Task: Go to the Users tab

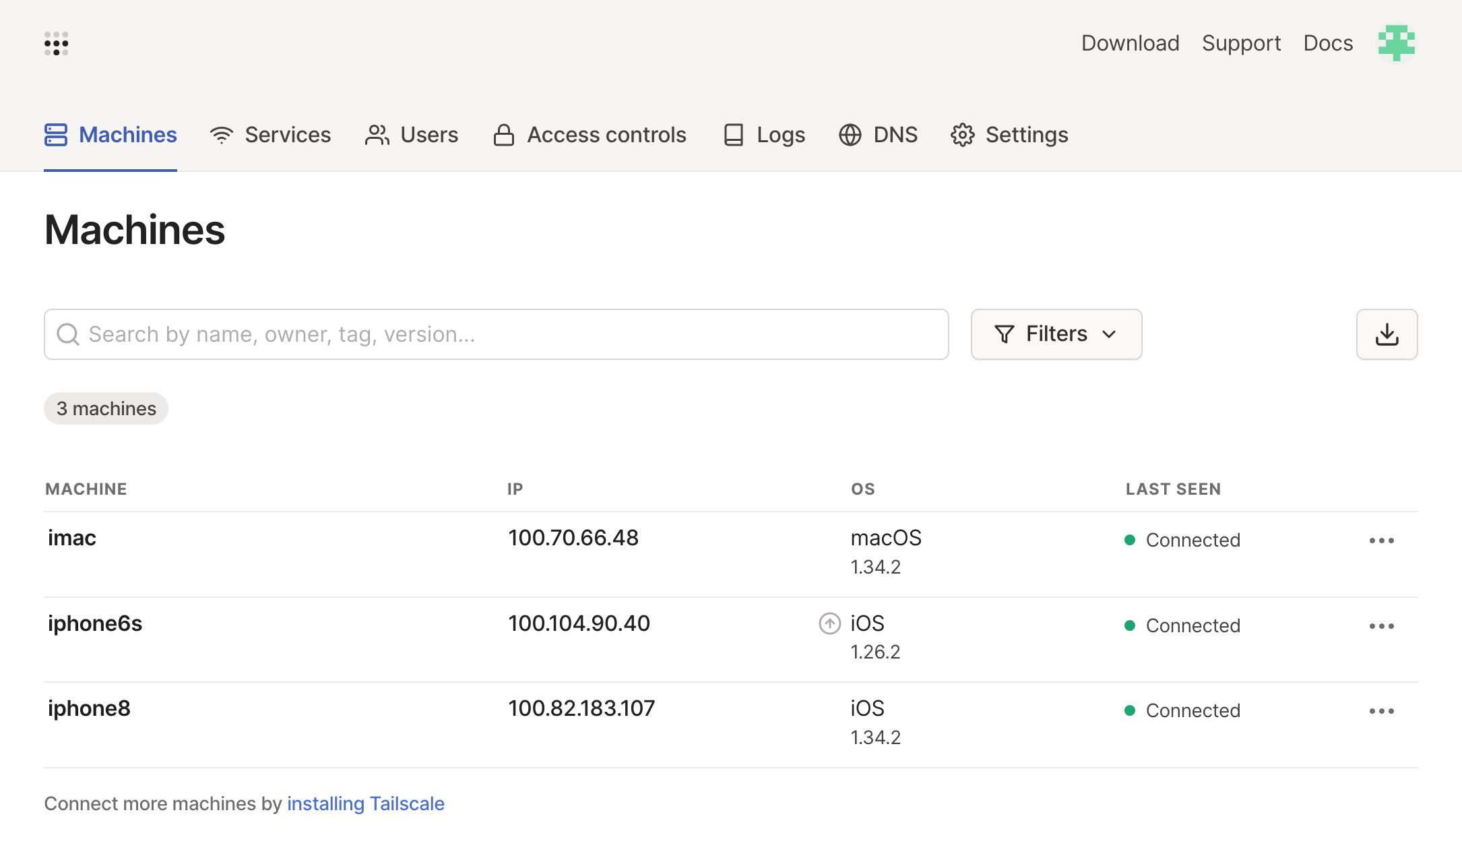Action: coord(412,135)
